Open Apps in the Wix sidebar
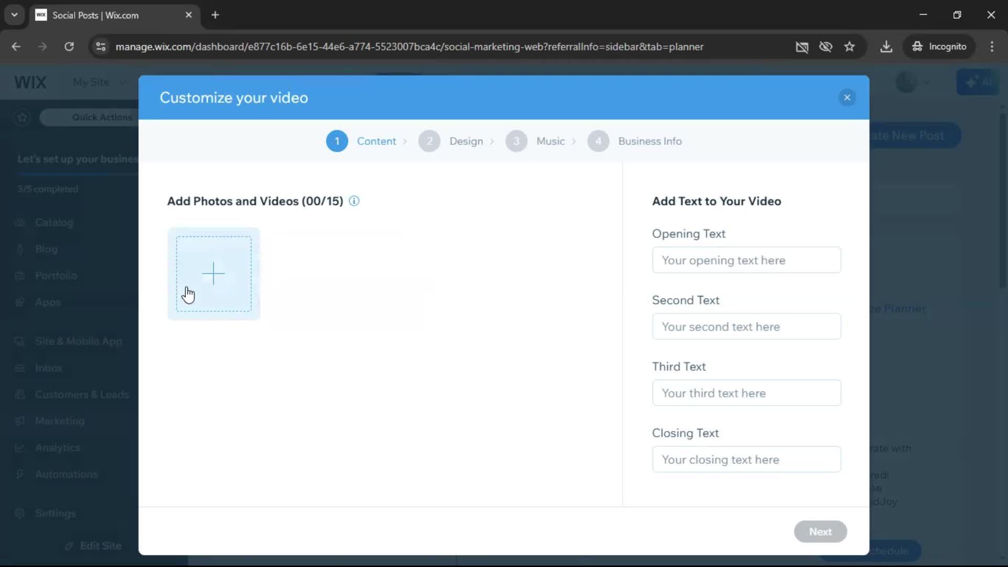The width and height of the screenshot is (1008, 567). click(x=48, y=302)
